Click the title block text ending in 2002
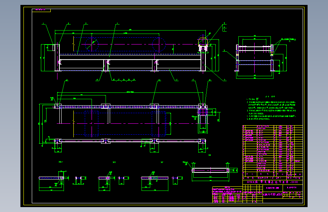This screenshot has width=328, height=212. coord(272,182)
